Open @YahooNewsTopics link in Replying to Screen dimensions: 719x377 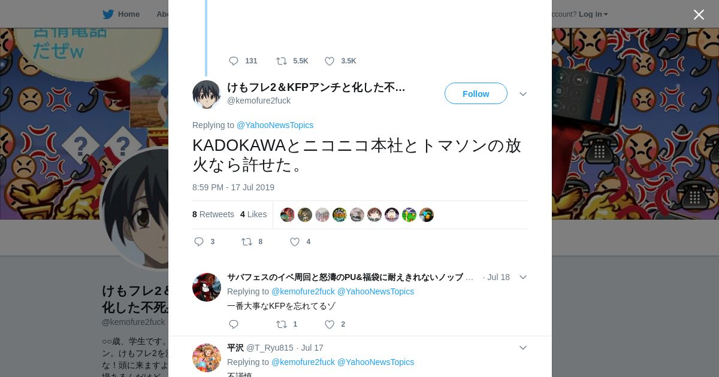click(x=275, y=125)
